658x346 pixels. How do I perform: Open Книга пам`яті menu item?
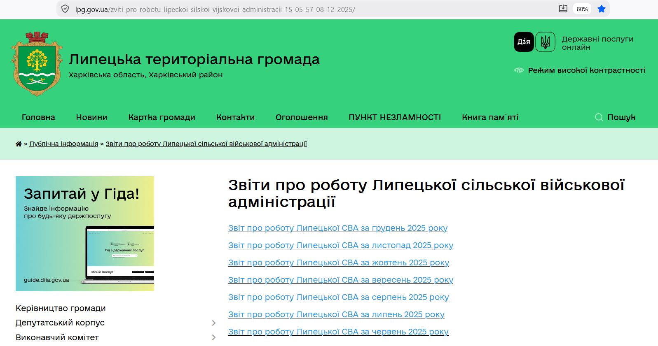(x=490, y=117)
